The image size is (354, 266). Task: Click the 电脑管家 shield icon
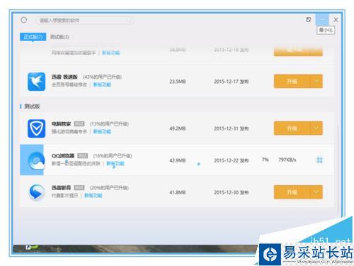(36, 128)
